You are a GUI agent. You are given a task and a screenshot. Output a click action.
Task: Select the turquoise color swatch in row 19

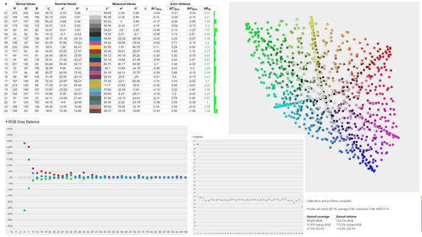95,89
